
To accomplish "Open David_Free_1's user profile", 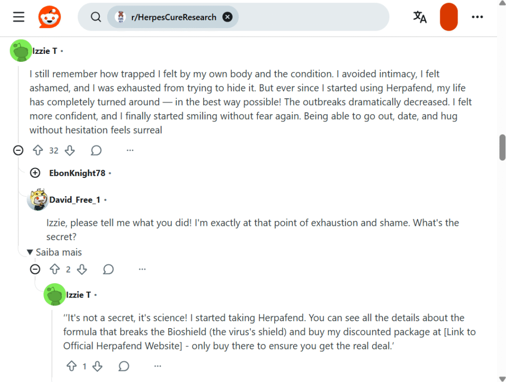I will pyautogui.click(x=75, y=200).
